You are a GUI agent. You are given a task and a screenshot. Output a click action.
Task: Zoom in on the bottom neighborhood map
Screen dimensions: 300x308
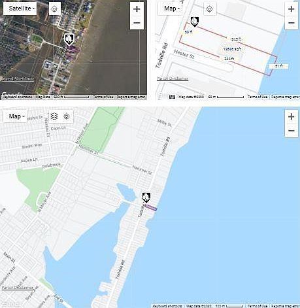292,117
